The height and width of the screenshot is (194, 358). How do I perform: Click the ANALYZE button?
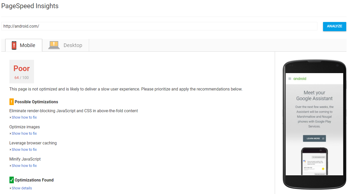(x=335, y=26)
